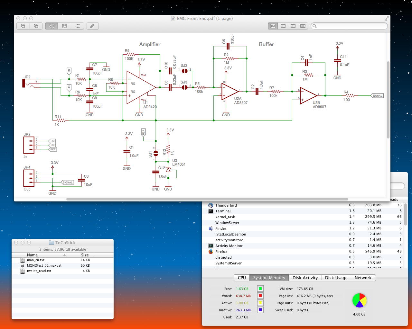Open the annotate pencil toolbar
Viewport: 412px width, 329px height.
click(x=92, y=26)
